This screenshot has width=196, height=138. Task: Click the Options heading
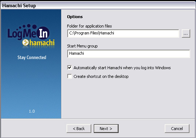tap(75, 17)
